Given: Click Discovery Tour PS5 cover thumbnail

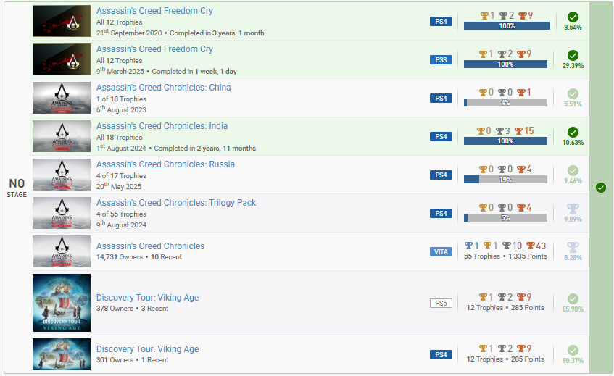Looking at the screenshot, I should coord(62,303).
